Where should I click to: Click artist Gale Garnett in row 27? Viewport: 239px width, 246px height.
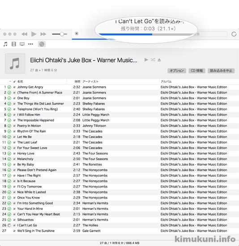(x=91, y=231)
